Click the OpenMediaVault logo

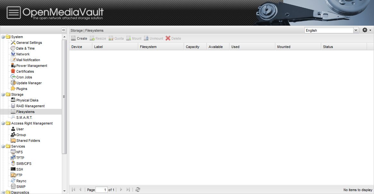[55, 12]
